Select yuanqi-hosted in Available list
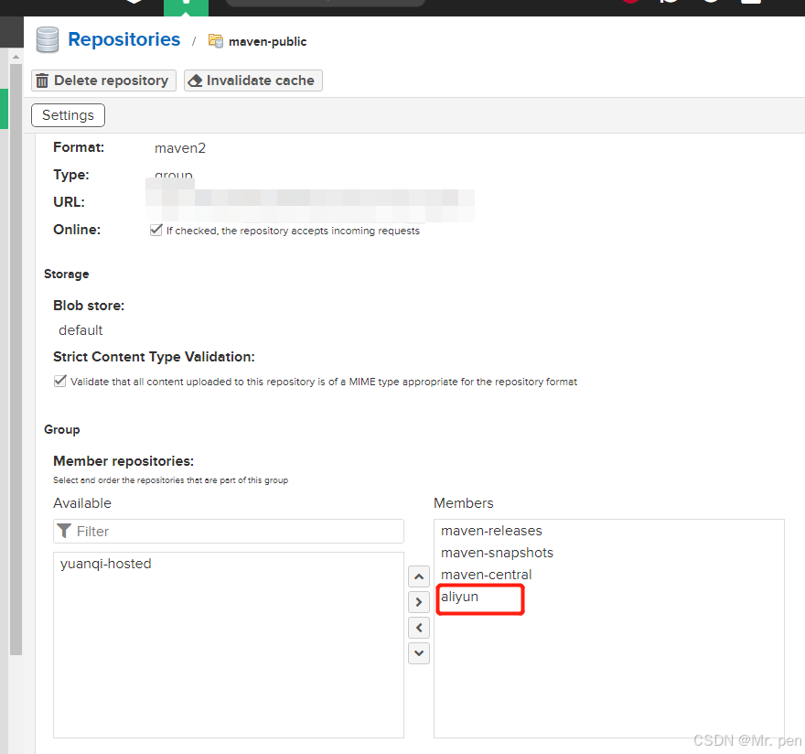 pyautogui.click(x=106, y=564)
